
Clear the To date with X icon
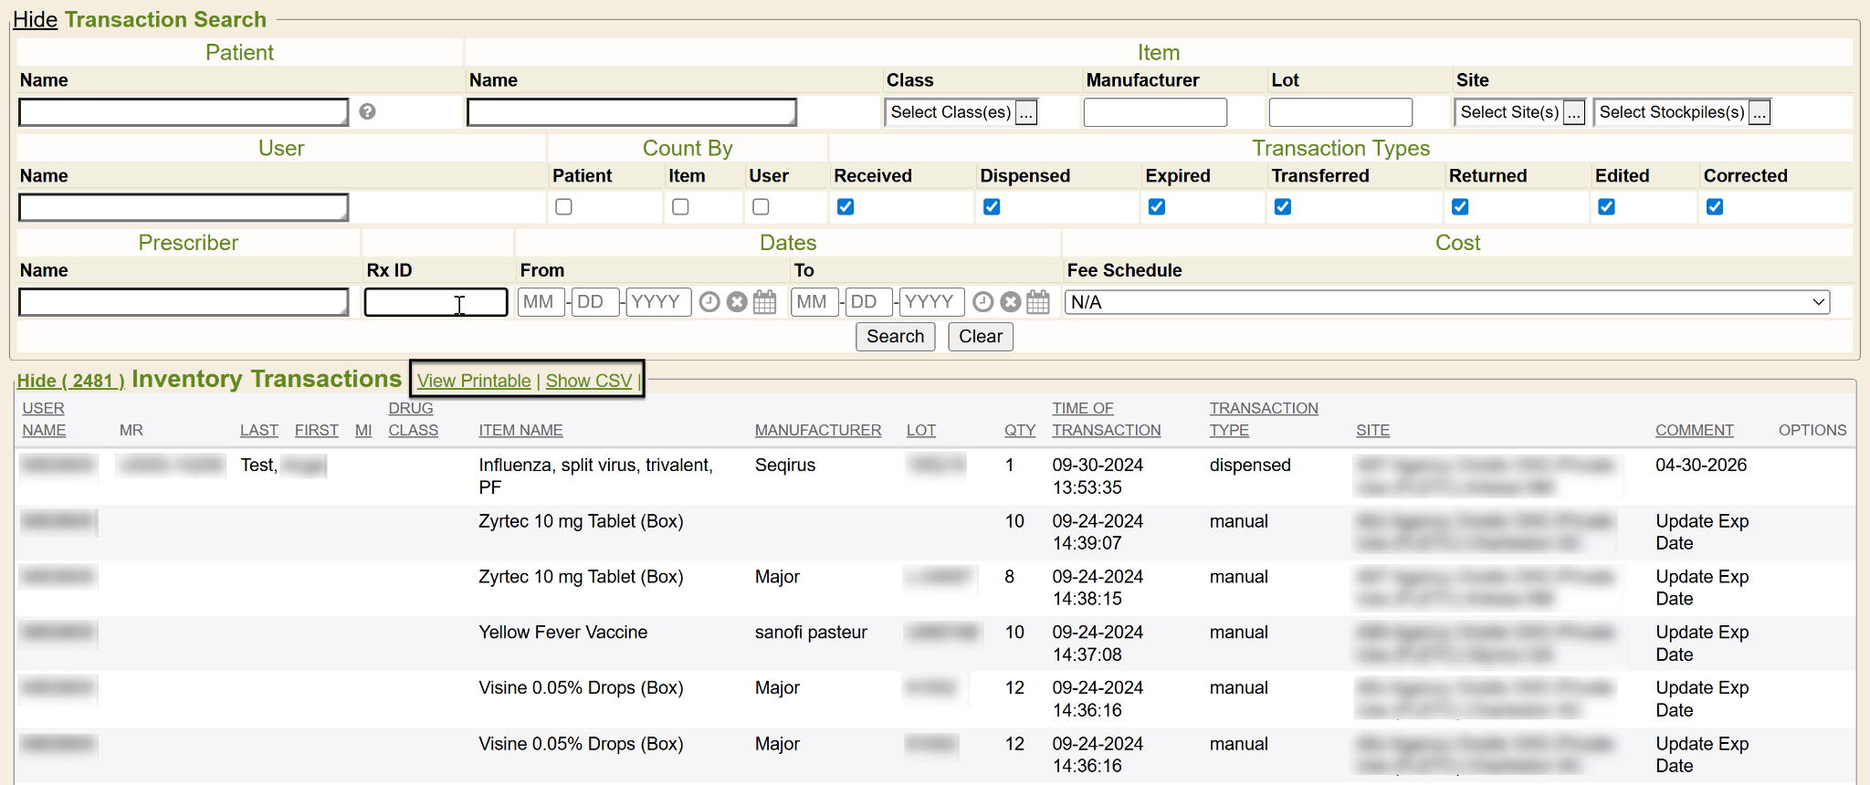1010,302
